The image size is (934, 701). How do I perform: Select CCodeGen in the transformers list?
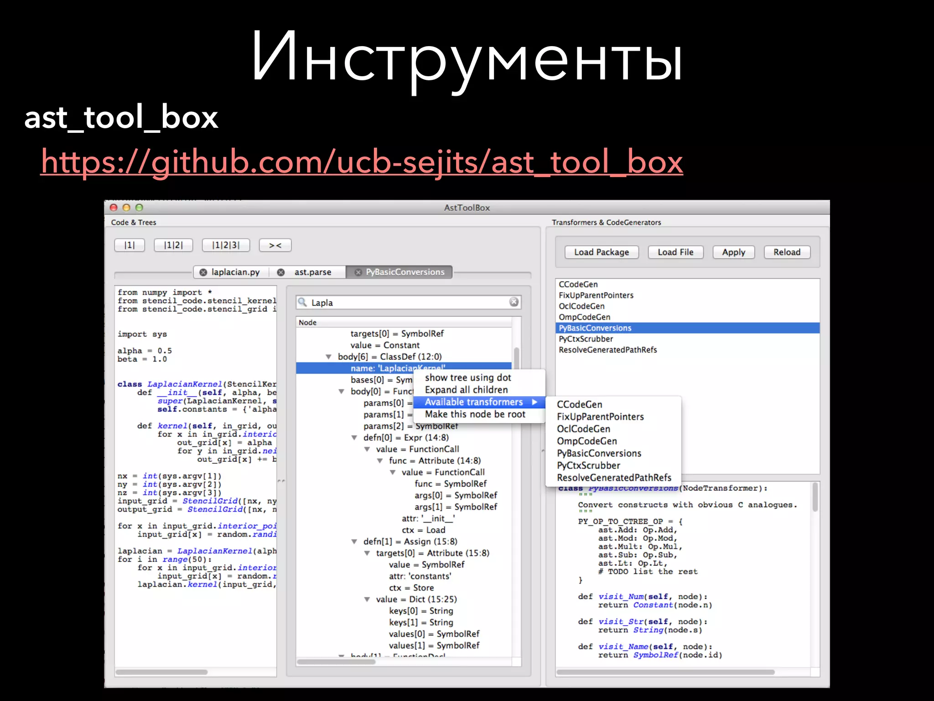click(x=688, y=284)
